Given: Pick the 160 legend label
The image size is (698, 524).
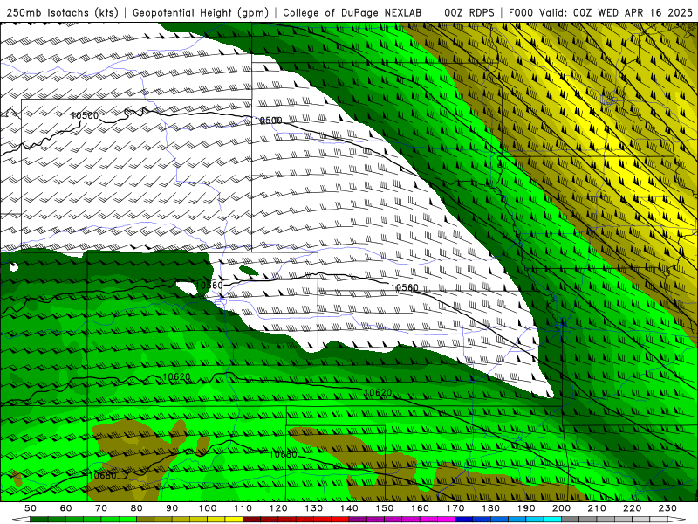Looking at the screenshot, I should [421, 508].
